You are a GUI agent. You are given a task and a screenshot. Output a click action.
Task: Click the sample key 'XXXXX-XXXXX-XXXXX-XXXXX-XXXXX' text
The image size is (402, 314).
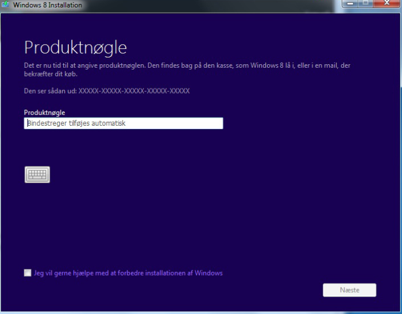pyautogui.click(x=134, y=91)
